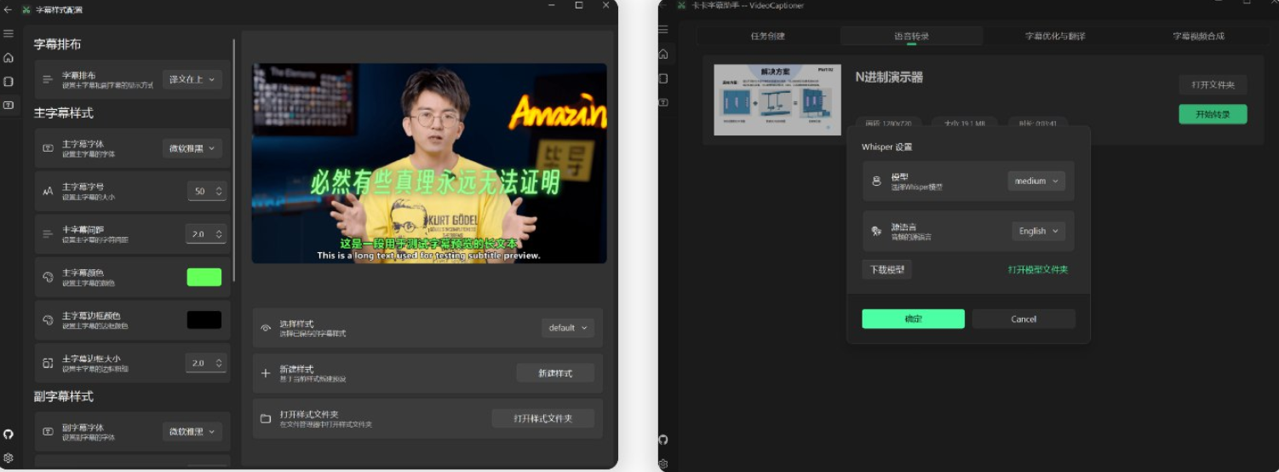
Task: Click the 副字幕字体 row icon
Action: click(48, 432)
